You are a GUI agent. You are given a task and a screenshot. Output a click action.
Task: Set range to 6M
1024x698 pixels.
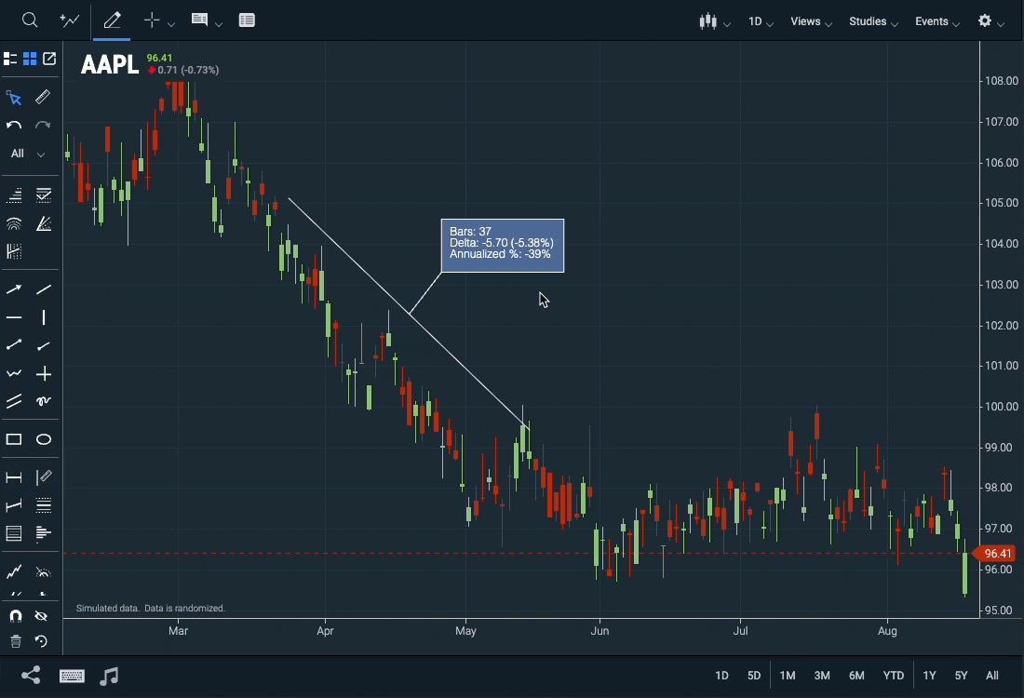[x=856, y=676]
